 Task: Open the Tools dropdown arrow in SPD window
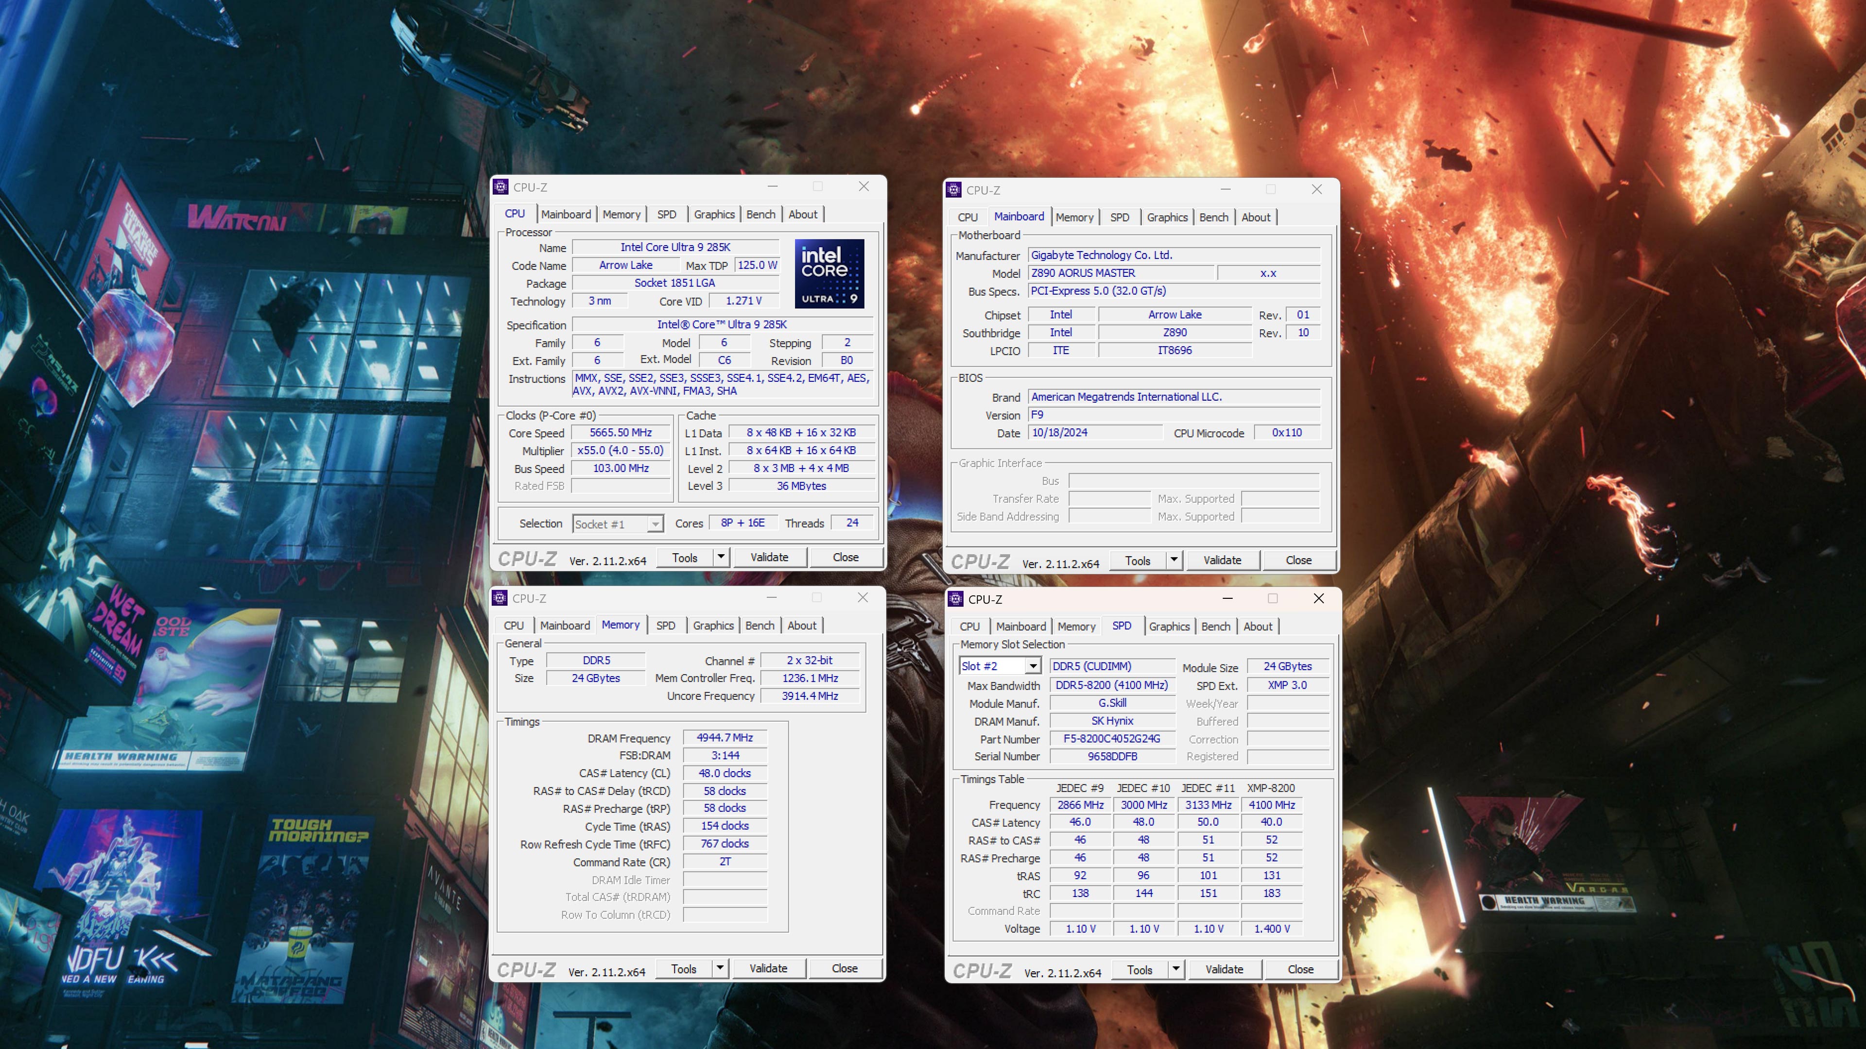tap(1175, 969)
